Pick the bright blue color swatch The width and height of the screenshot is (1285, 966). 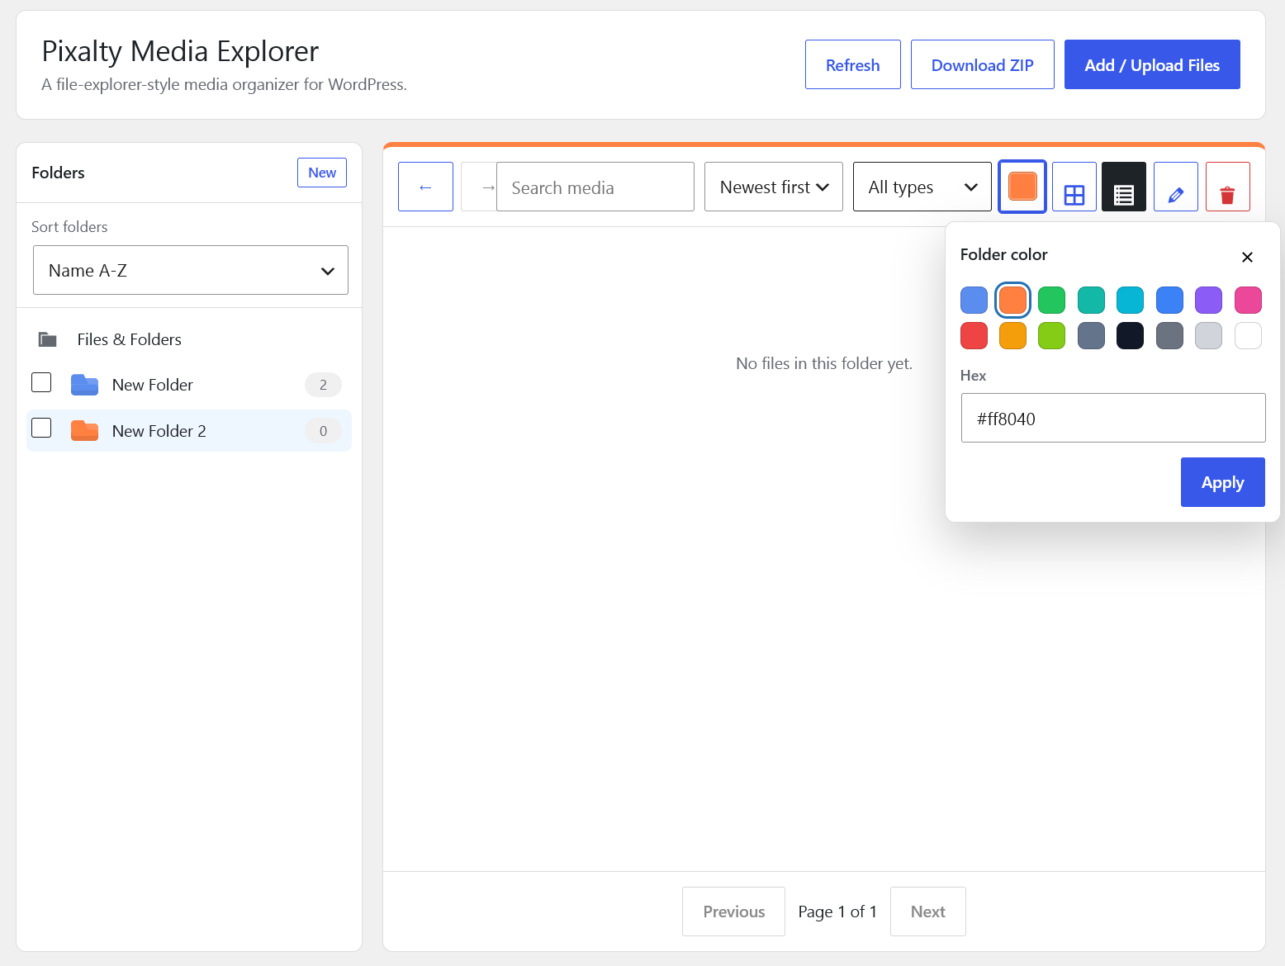coord(1169,300)
